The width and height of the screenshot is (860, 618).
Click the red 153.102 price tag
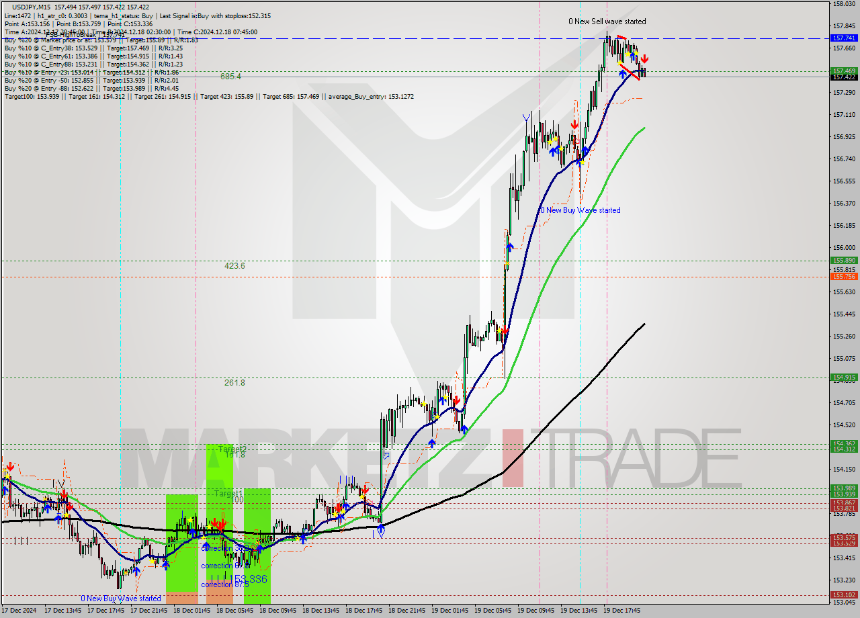[x=844, y=594]
